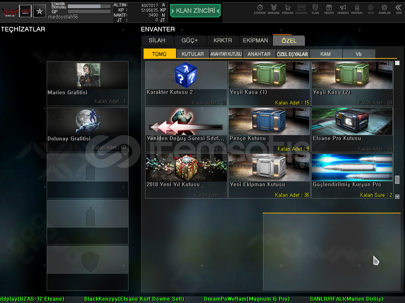Select the Dolunay Grafitisi equipment slot
Screen dimensions: 405x303
click(x=87, y=129)
